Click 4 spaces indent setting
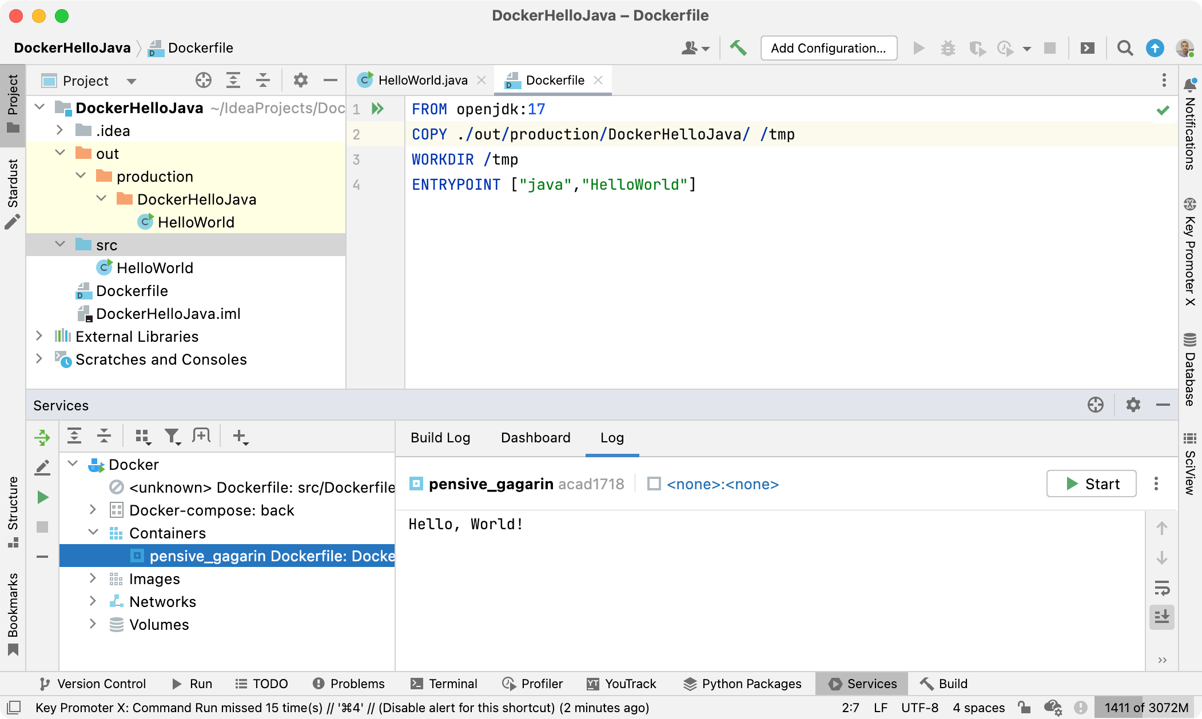Screen dimensions: 1202x719 pyautogui.click(x=978, y=708)
